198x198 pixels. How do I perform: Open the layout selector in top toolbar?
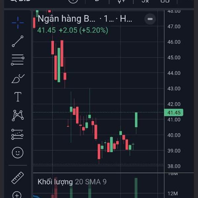click(x=165, y=1)
